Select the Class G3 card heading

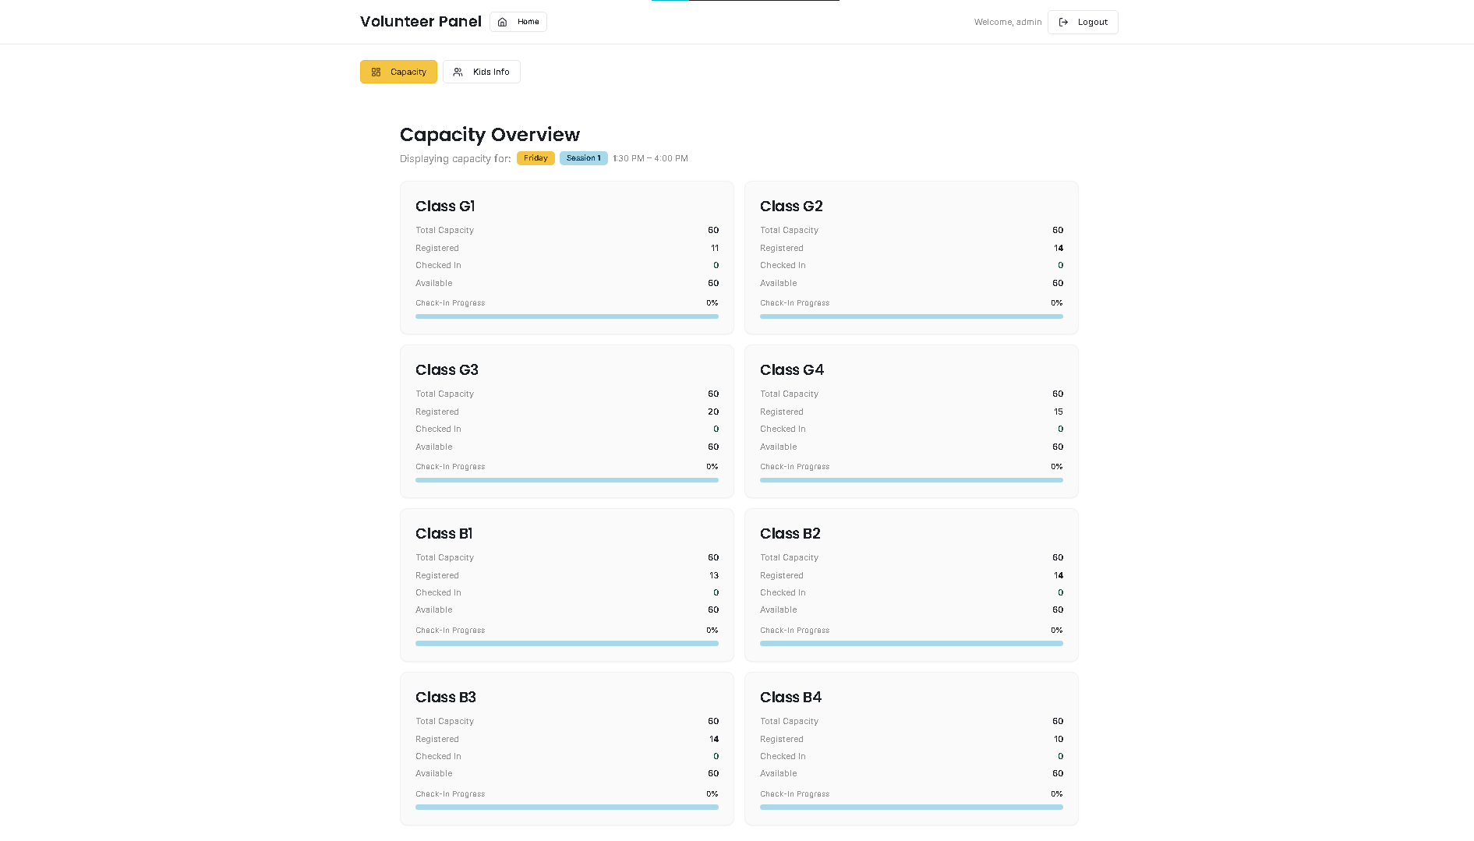tap(447, 370)
